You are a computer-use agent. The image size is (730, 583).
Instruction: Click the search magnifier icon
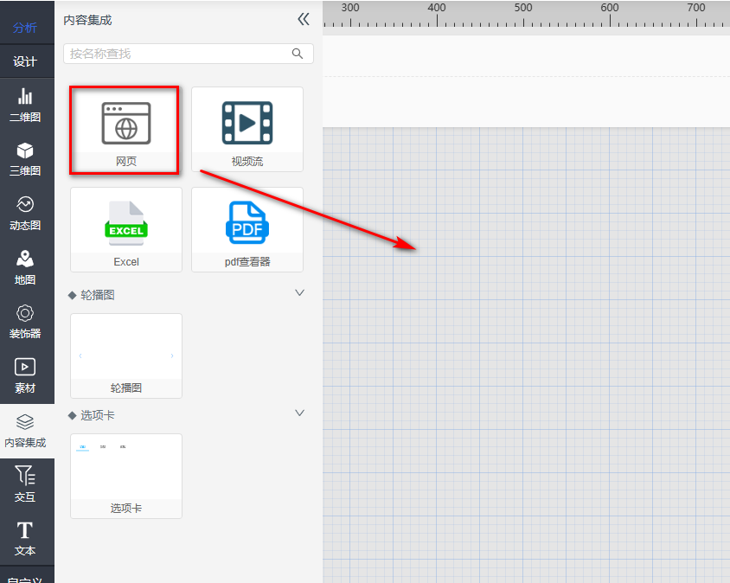click(298, 54)
